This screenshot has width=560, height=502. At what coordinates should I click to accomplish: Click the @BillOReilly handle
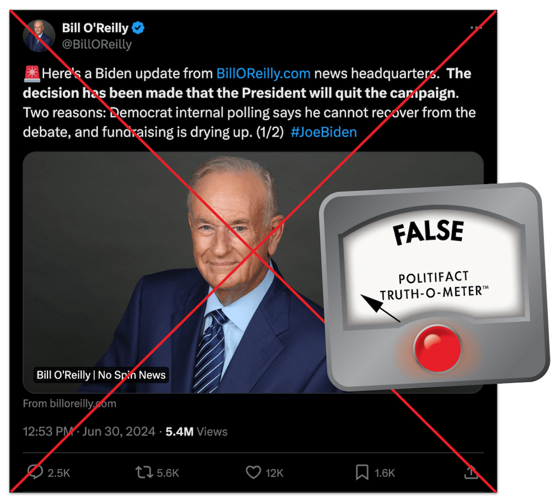pos(97,44)
